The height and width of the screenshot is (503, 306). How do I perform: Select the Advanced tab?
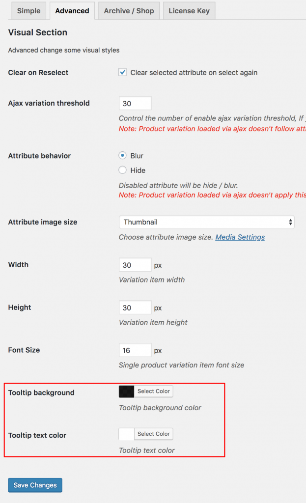[x=72, y=10]
